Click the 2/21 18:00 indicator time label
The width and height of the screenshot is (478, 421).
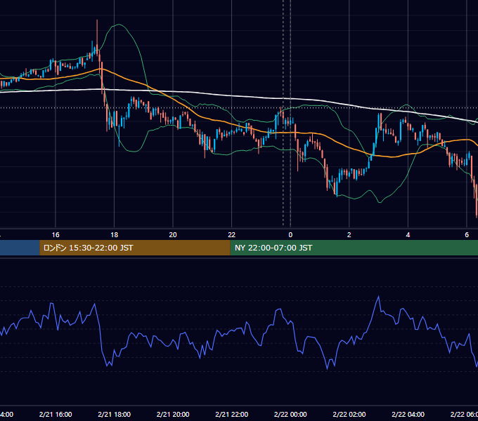click(115, 414)
